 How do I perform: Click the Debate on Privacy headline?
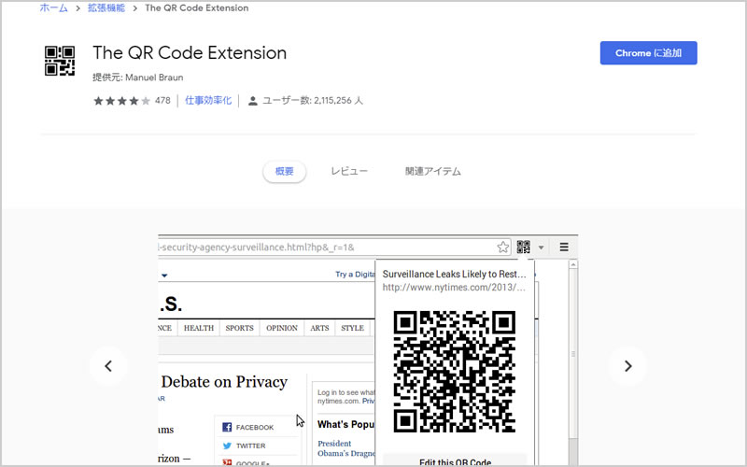pos(224,382)
